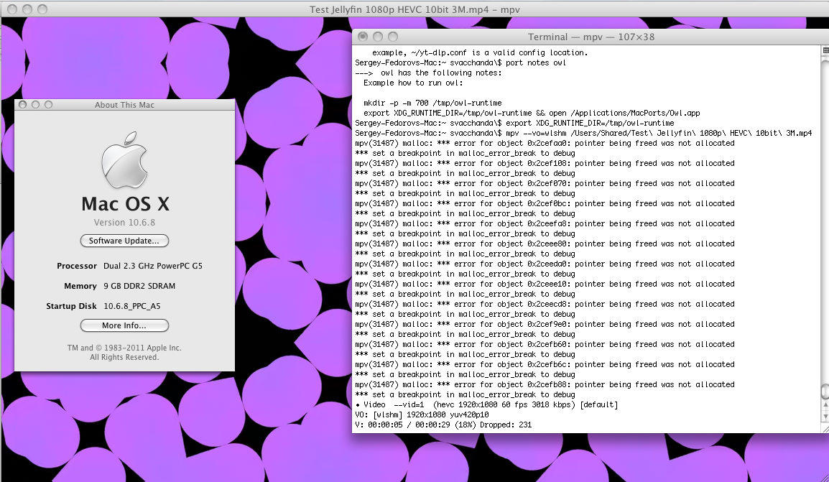The width and height of the screenshot is (829, 482).
Task: Click the Terminal scroll down arrow
Action: pyautogui.click(x=825, y=415)
